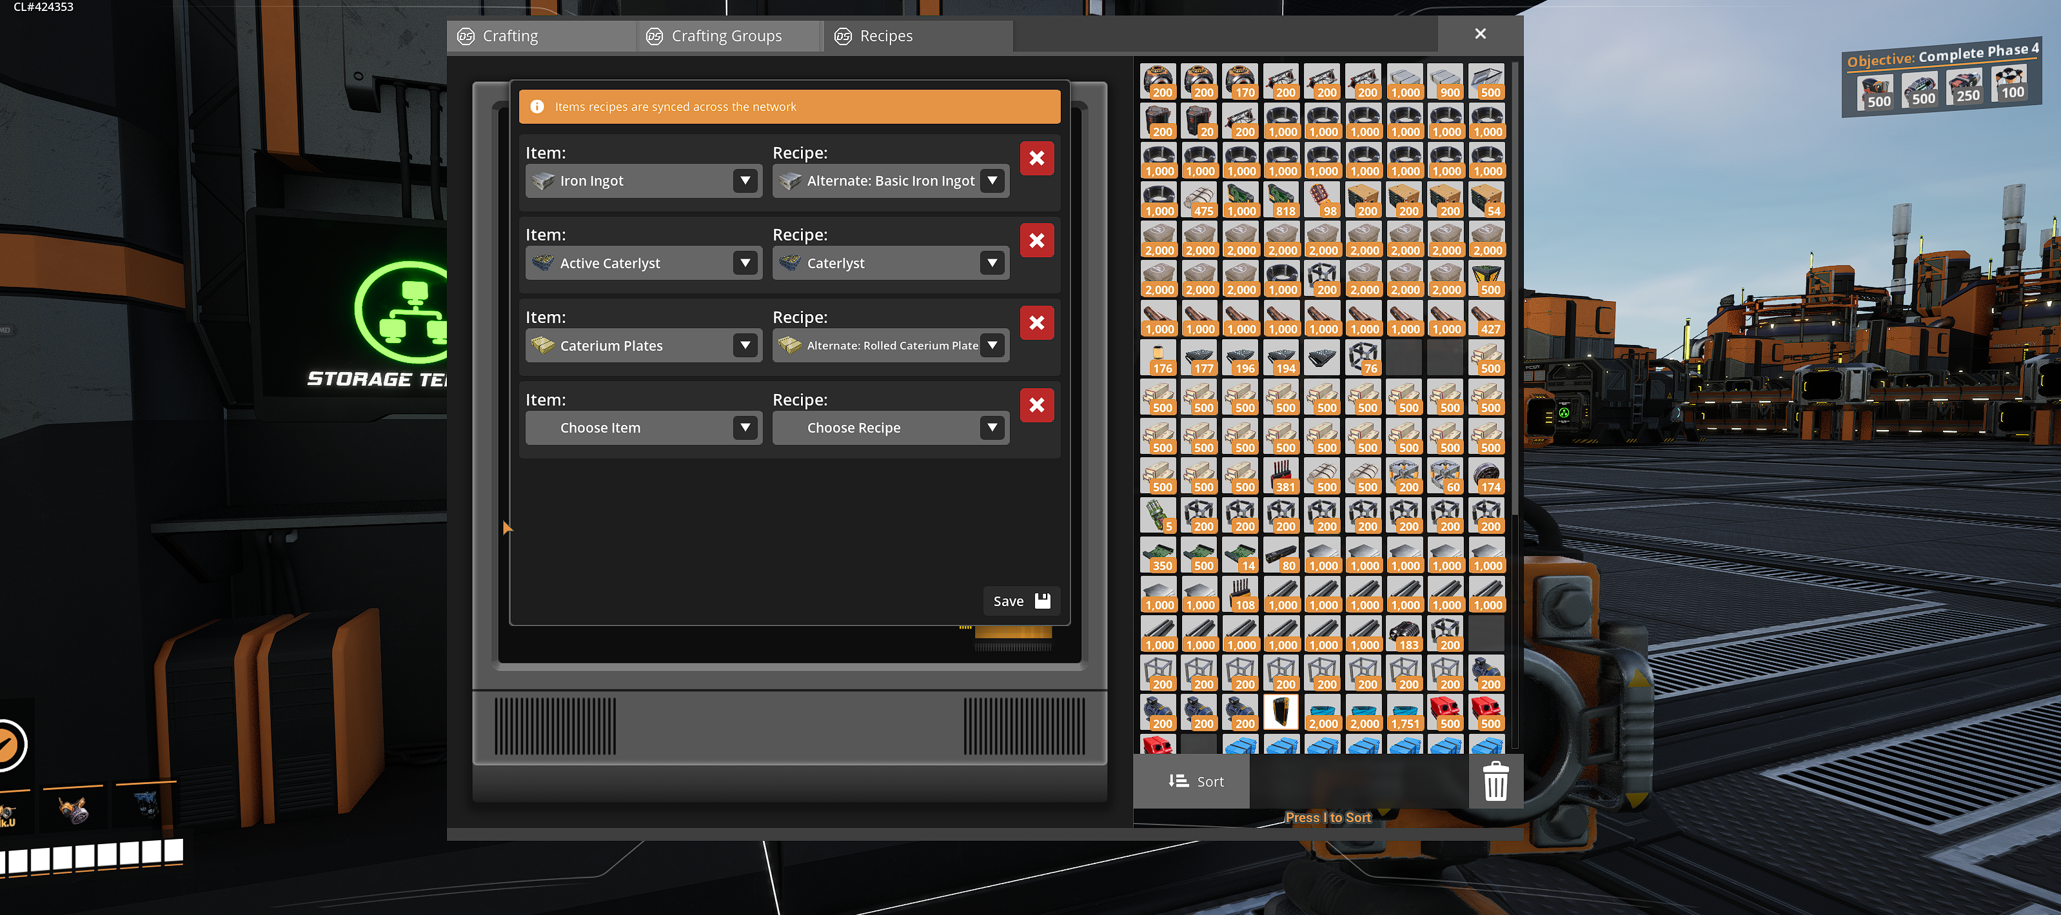Select the modular frame stack of 76
The image size is (2061, 915).
(x=1363, y=357)
